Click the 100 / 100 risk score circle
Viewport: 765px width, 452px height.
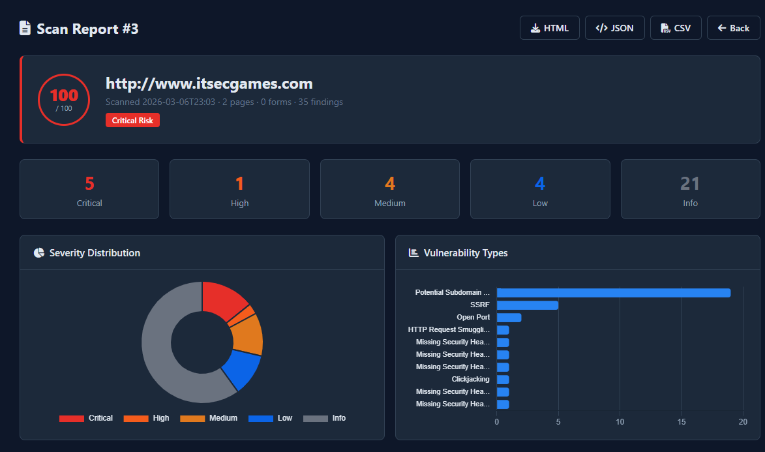pos(64,100)
